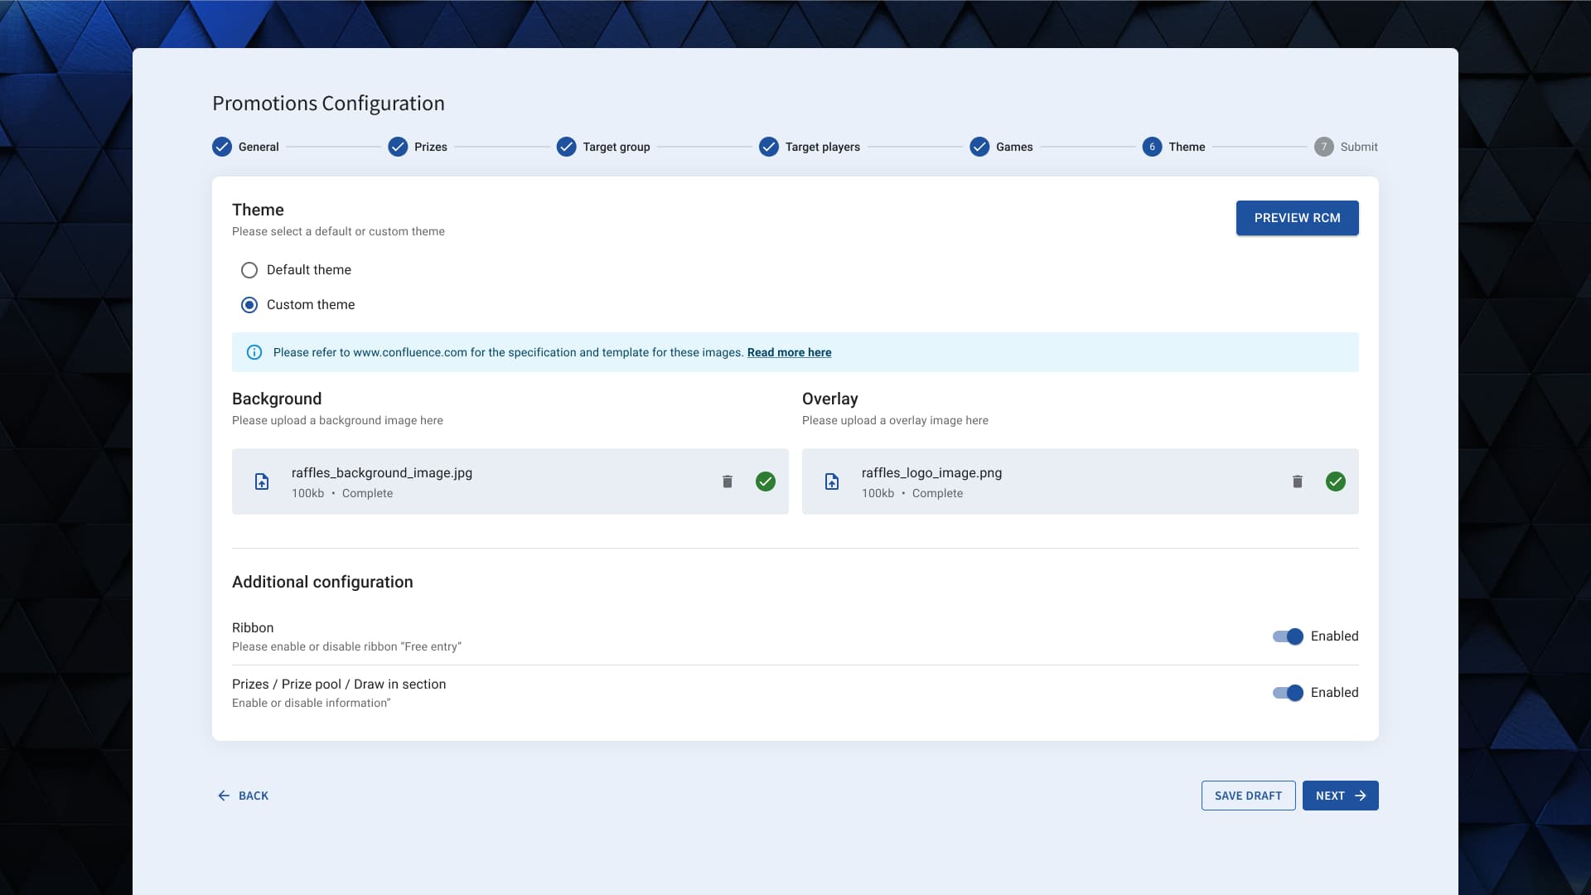Disable the Ribbon toggle
Screen dimensions: 1591x895
tap(1288, 636)
